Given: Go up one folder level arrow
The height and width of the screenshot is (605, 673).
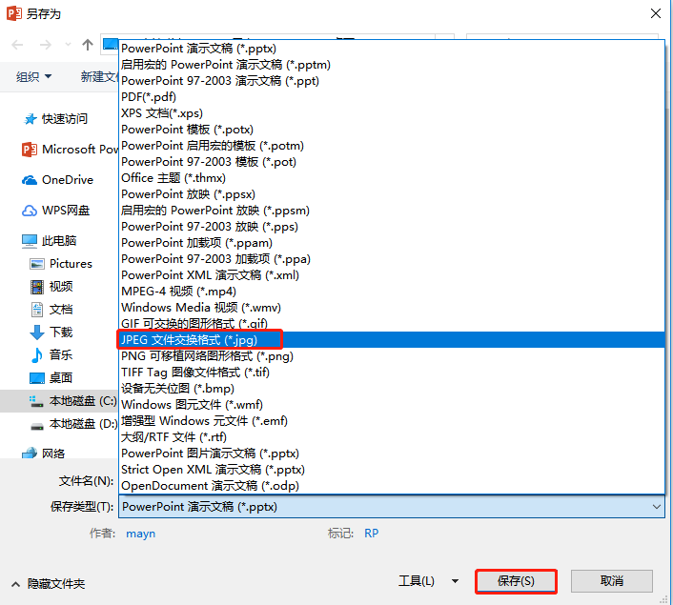Looking at the screenshot, I should (x=88, y=45).
